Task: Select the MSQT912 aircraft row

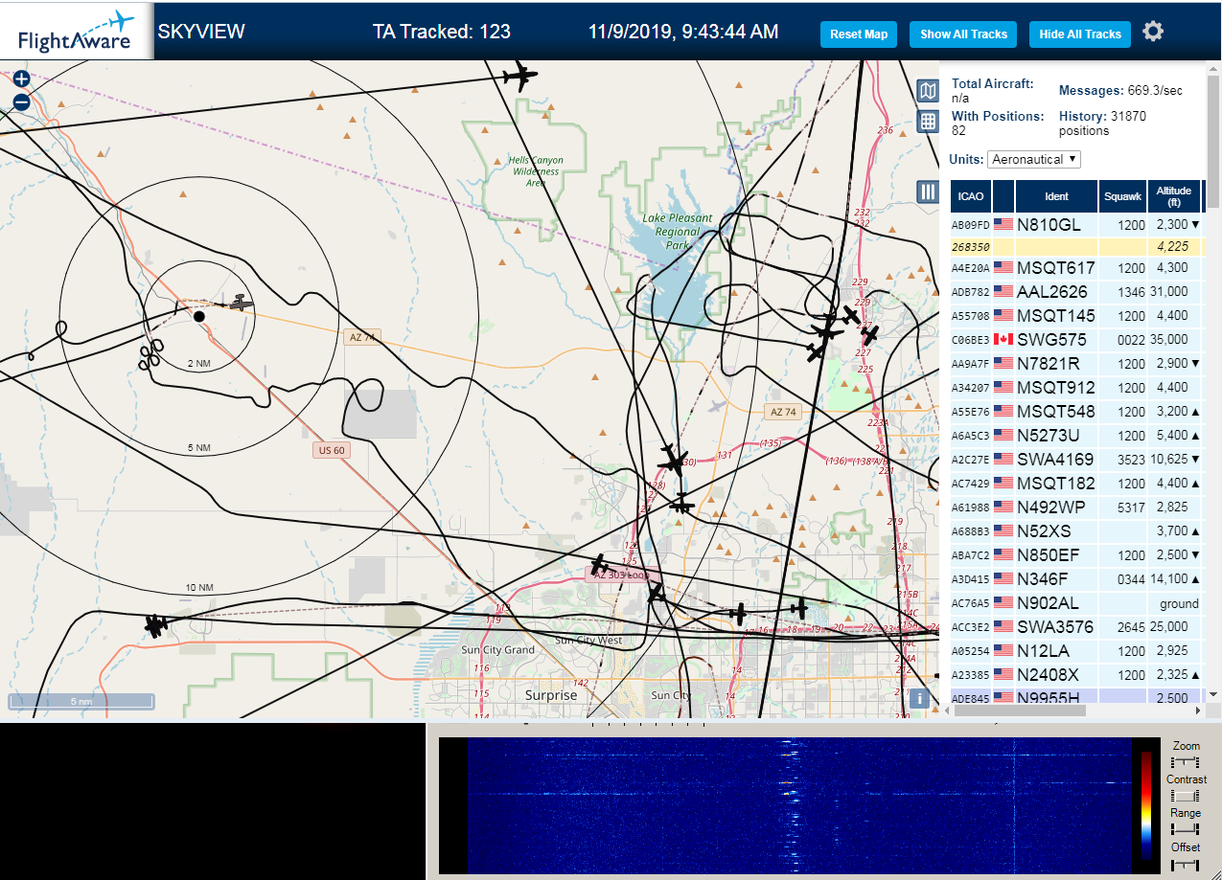Action: 1076,387
